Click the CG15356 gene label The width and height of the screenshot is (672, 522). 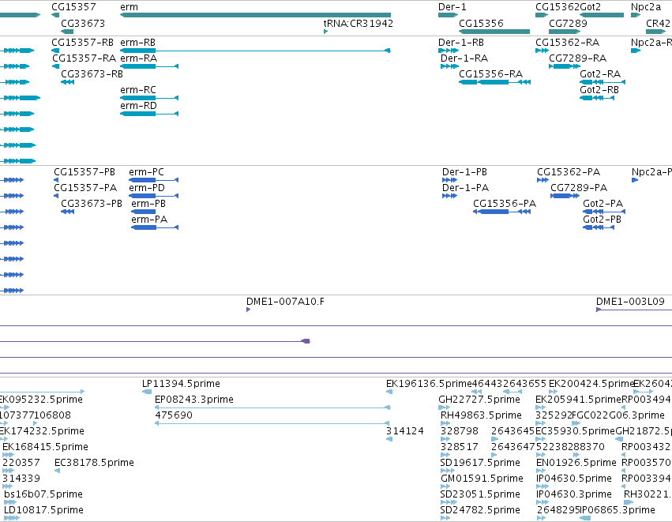click(x=481, y=24)
